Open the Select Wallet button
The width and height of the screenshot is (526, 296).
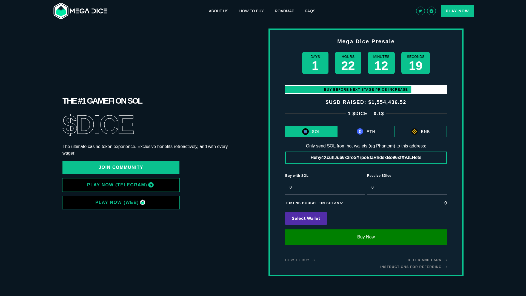pos(306,218)
